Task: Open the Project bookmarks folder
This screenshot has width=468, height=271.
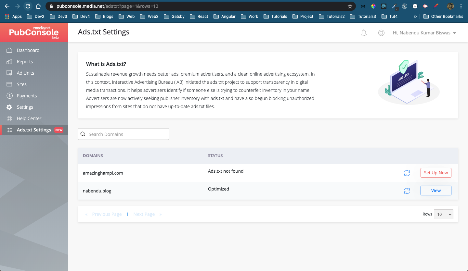Action: (303, 17)
